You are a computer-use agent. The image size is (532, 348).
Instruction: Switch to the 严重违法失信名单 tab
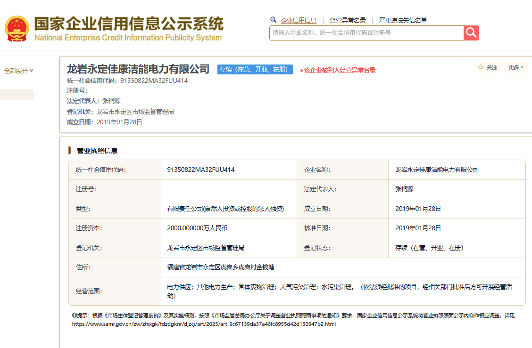point(403,20)
